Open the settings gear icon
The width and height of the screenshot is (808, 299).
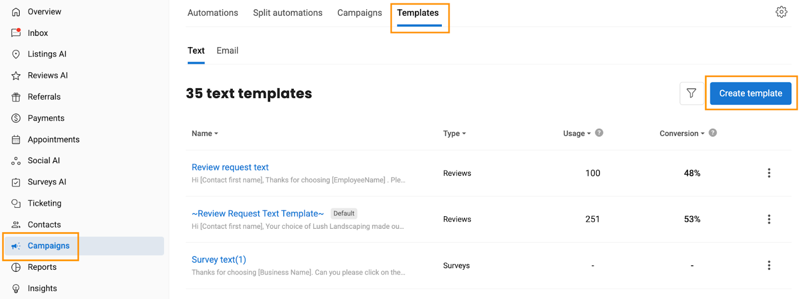click(781, 12)
